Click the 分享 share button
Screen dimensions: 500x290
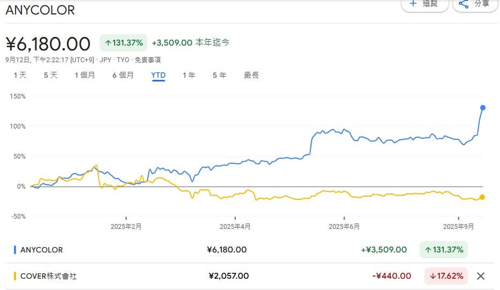click(x=475, y=4)
